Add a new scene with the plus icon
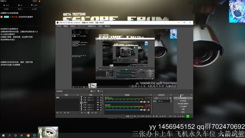This screenshot has width=245, height=138. click(x=57, y=113)
